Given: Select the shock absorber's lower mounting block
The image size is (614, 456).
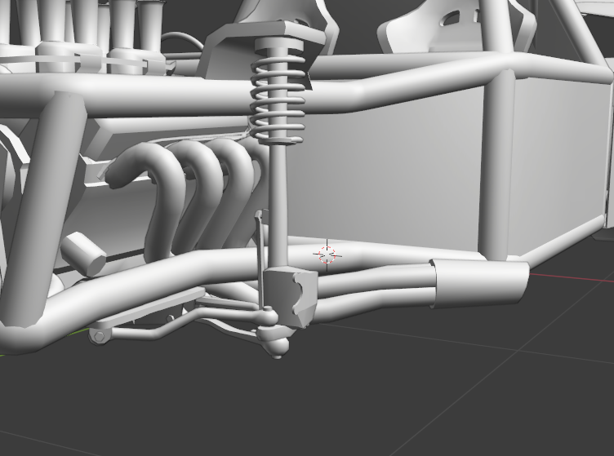Looking at the screenshot, I should click(x=290, y=297).
